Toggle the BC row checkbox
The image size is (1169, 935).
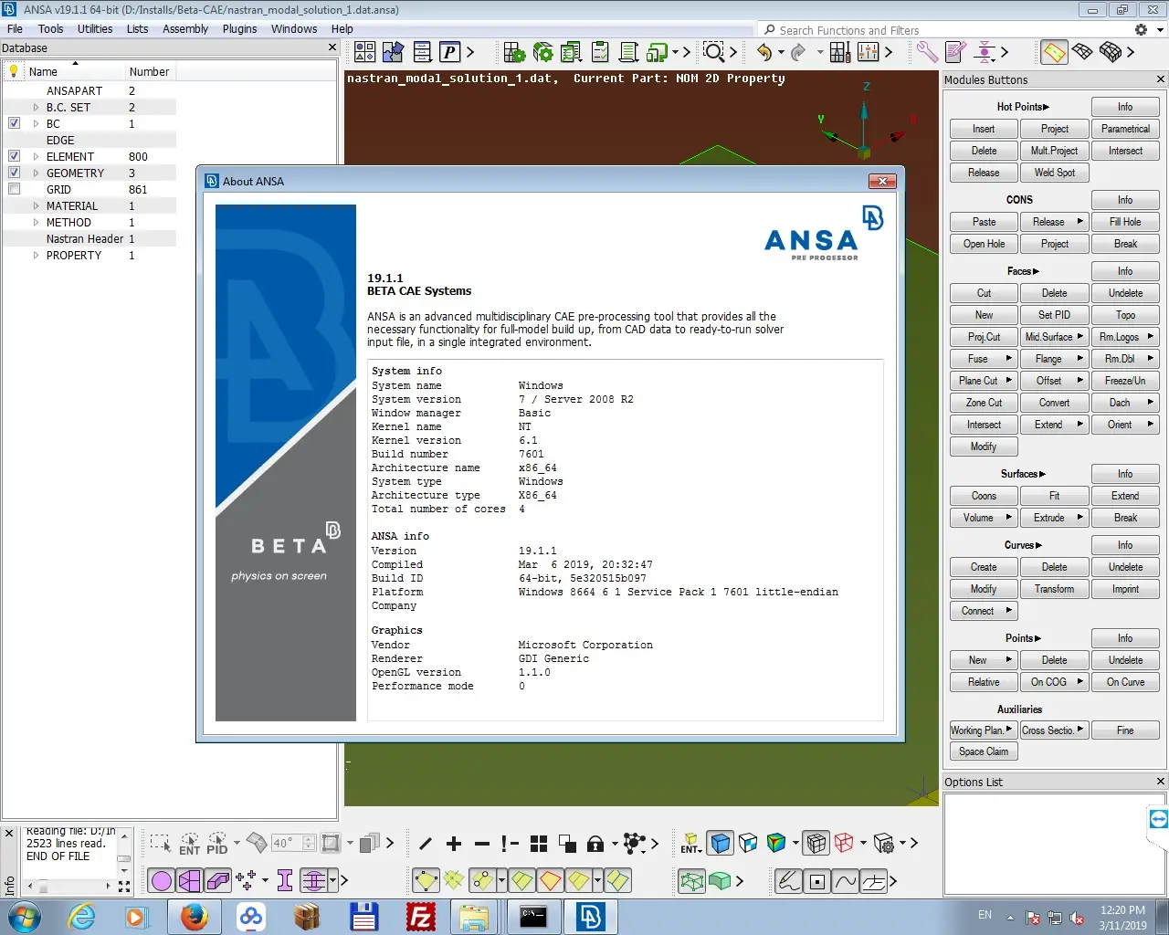[x=14, y=123]
